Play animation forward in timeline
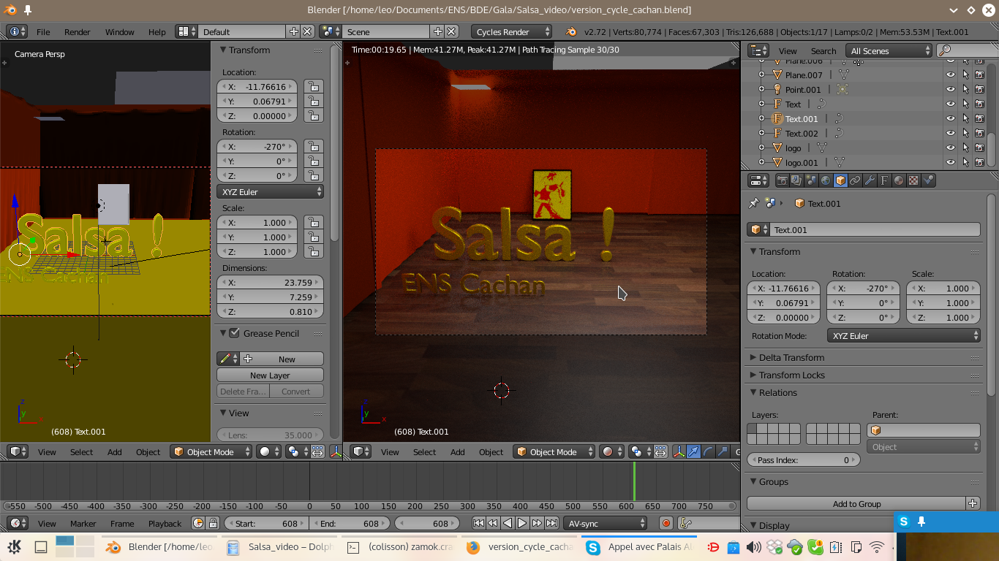The image size is (999, 561). pos(522,523)
